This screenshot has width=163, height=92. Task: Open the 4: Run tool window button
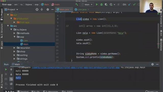[10, 91]
